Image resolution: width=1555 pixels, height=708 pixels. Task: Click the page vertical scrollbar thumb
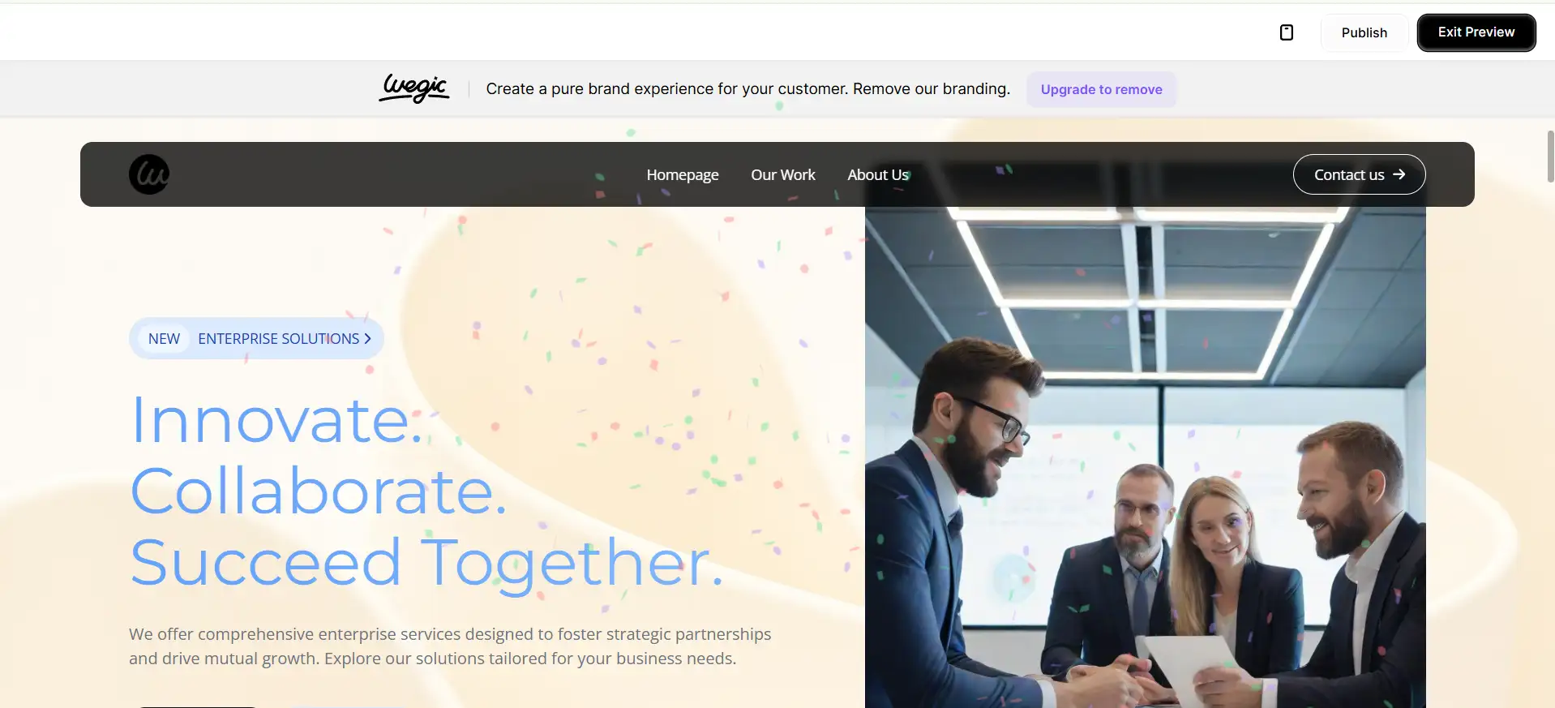(1550, 157)
